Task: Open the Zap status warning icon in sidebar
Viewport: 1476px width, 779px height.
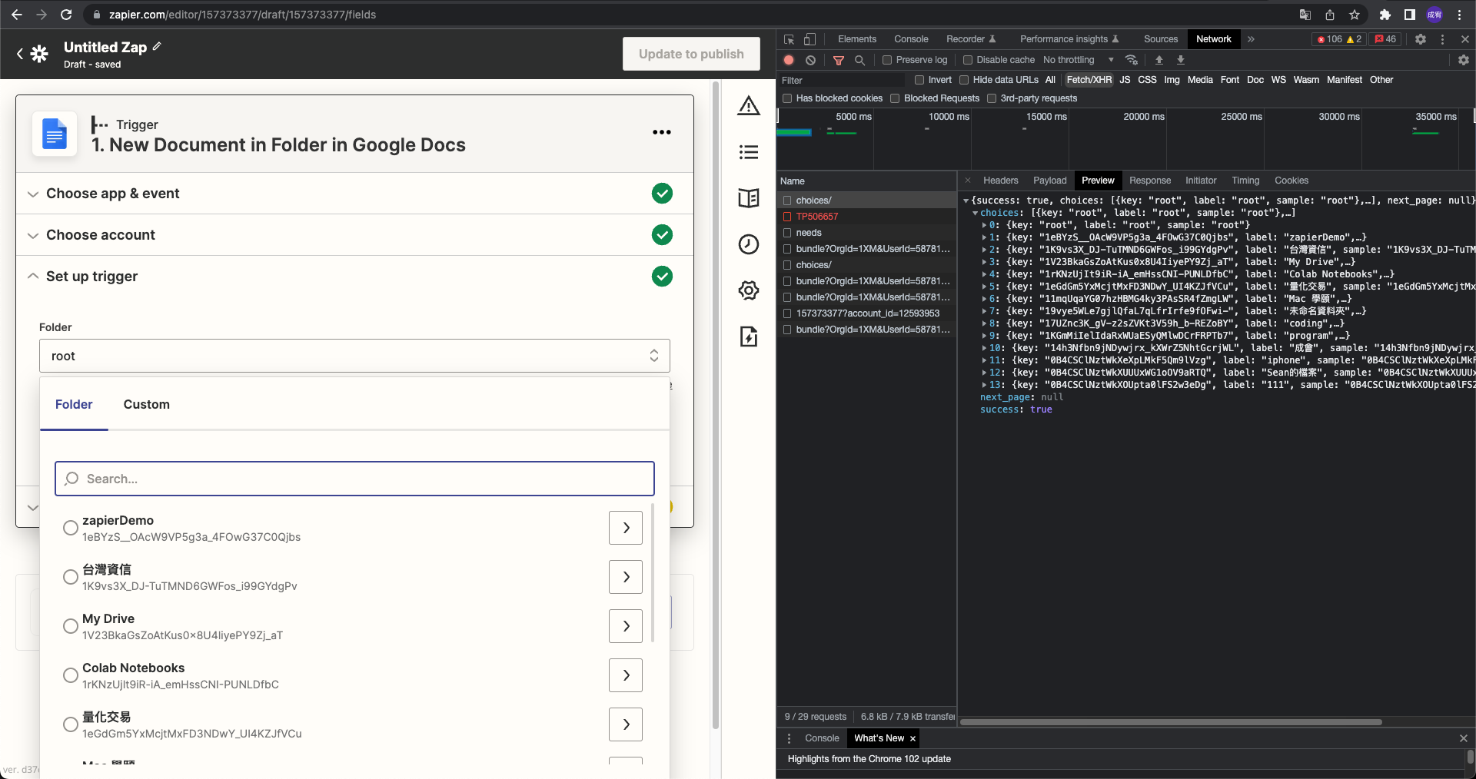Action: (x=748, y=106)
